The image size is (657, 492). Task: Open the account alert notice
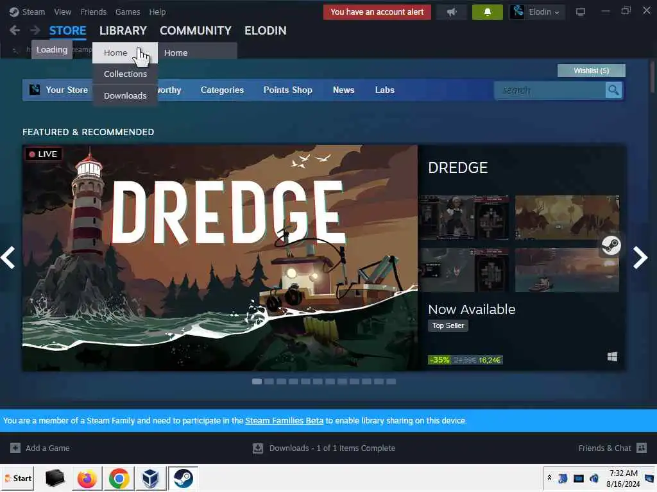(377, 12)
